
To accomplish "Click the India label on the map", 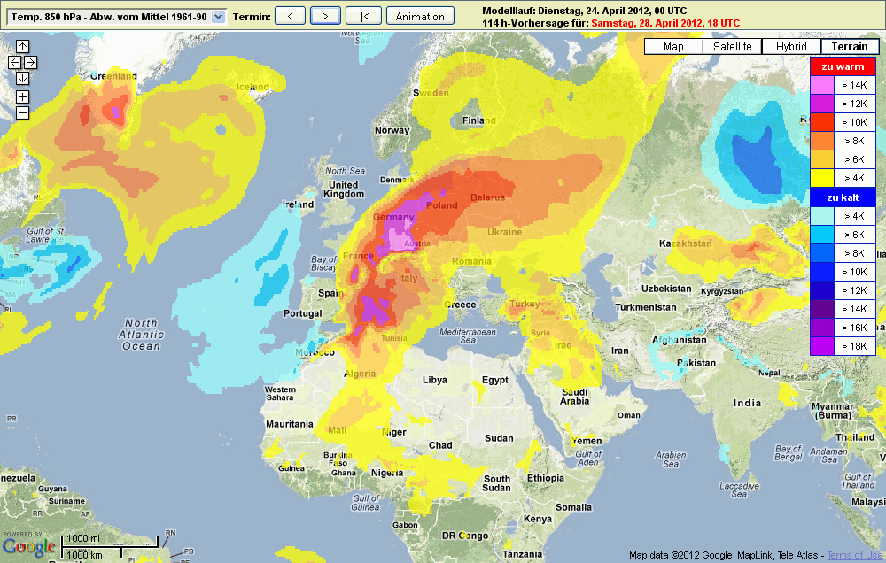I will [x=747, y=403].
